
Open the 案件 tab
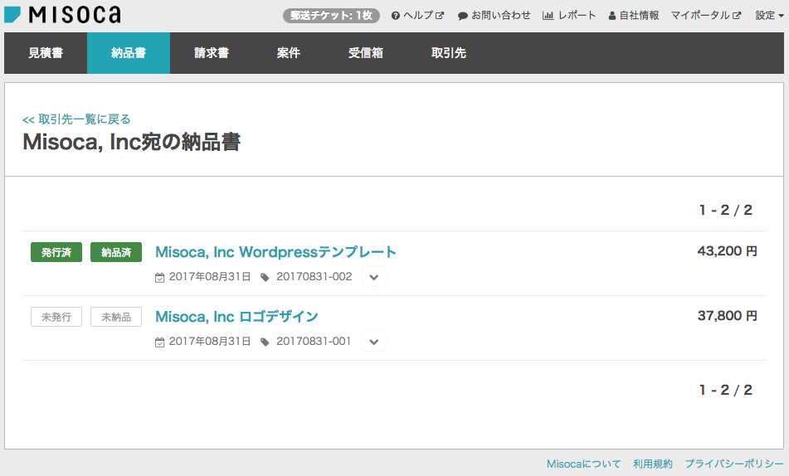coord(289,53)
